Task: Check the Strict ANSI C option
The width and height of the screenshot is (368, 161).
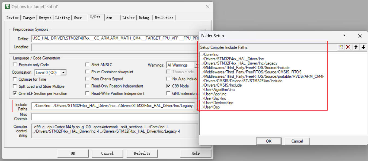Action: tap(87, 65)
